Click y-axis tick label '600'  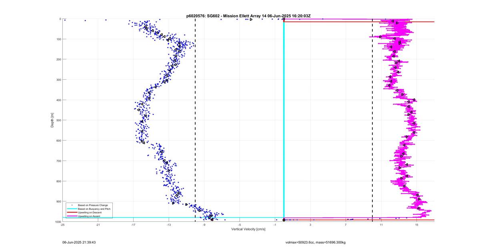point(58,141)
